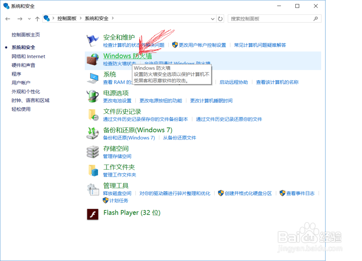Open 对你的驱动器进行碎片整理和优化 link
Screen dimensions: 362x261
175,193
